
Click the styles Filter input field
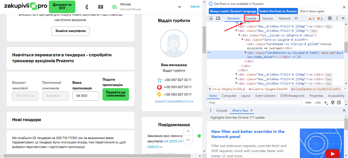tap(255, 102)
